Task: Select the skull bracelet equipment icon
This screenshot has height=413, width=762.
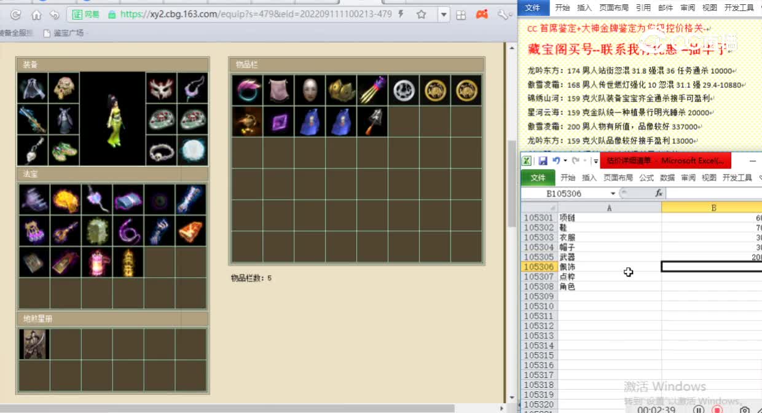Action: 162,151
